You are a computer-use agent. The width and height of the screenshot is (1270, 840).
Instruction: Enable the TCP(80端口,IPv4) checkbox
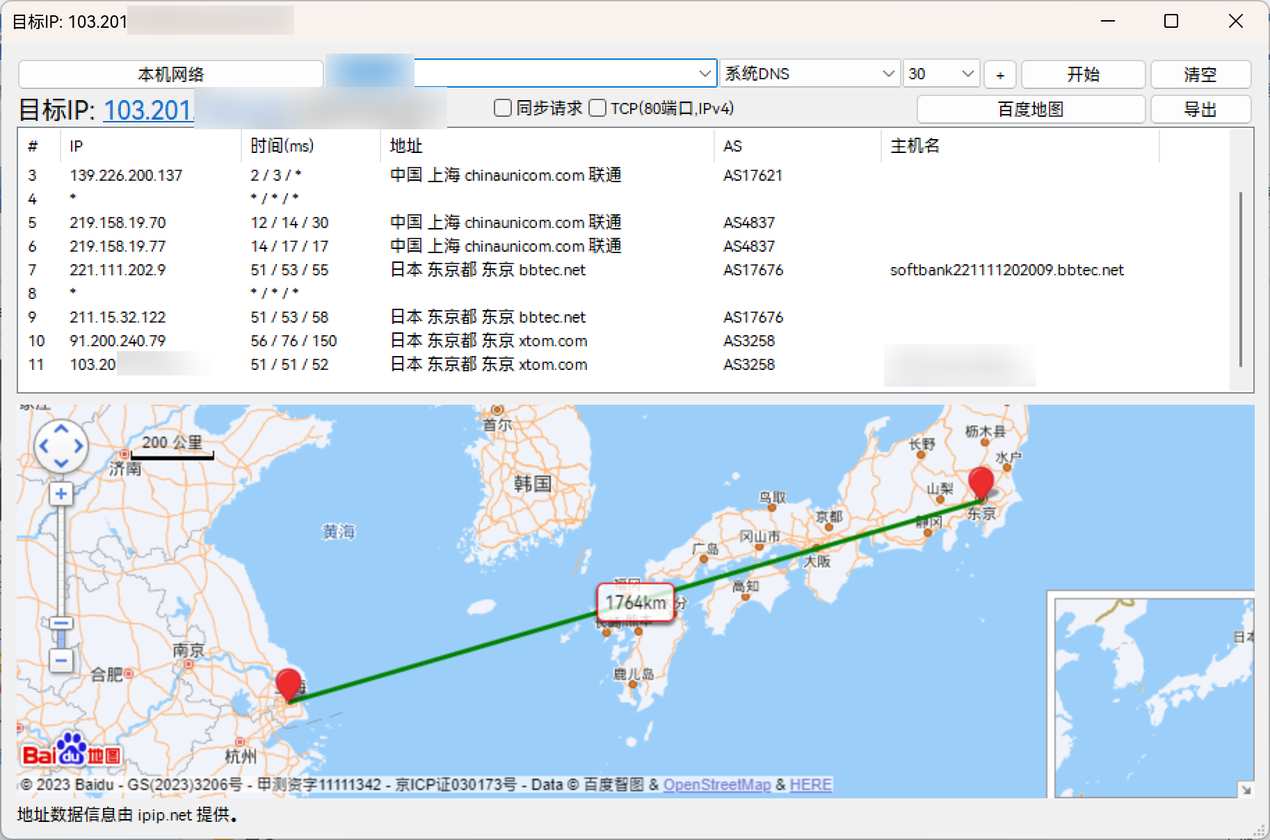[x=597, y=108]
